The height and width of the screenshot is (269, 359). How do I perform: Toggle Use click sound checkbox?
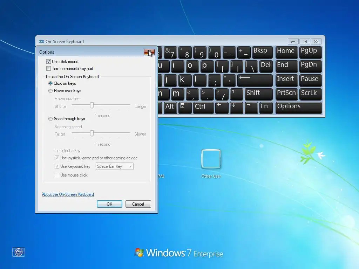coord(48,62)
